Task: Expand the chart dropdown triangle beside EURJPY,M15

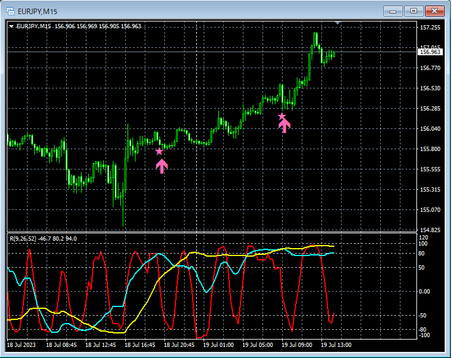Action: tap(11, 26)
